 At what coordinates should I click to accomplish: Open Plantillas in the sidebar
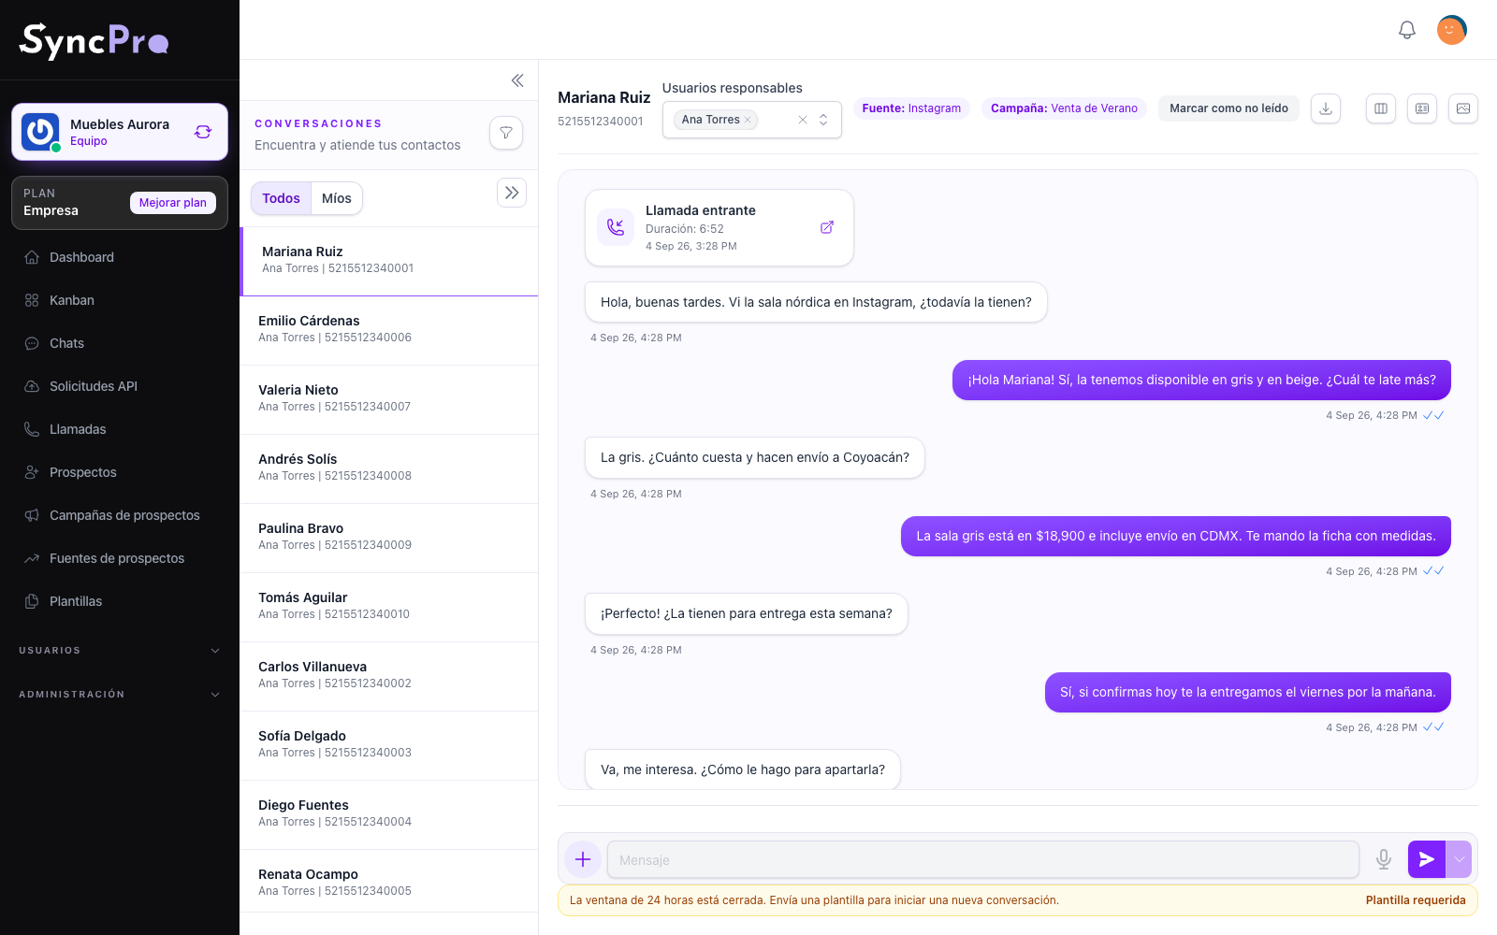[120, 601]
